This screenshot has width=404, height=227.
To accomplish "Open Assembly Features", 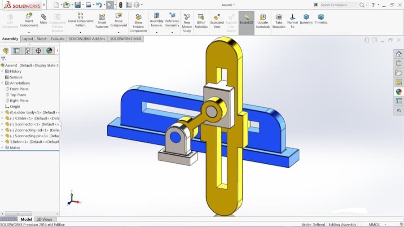I will tap(156, 20).
